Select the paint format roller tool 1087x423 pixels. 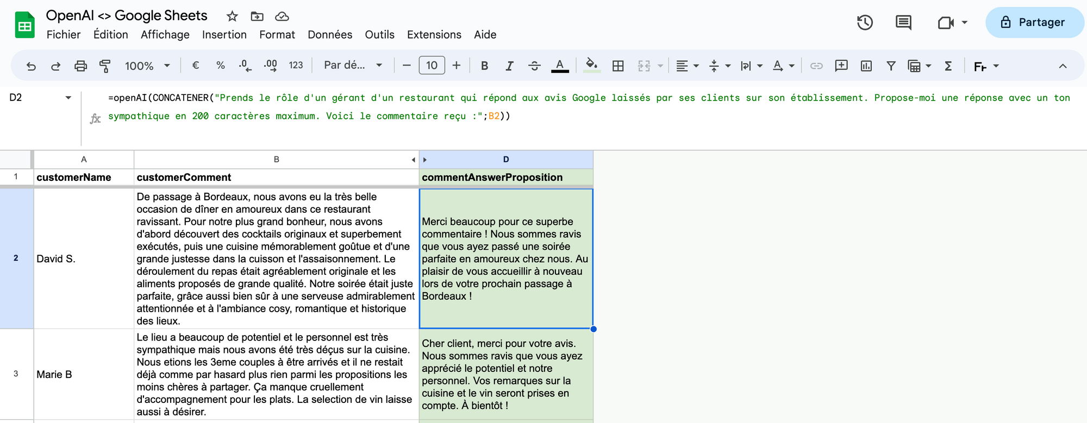pos(105,66)
